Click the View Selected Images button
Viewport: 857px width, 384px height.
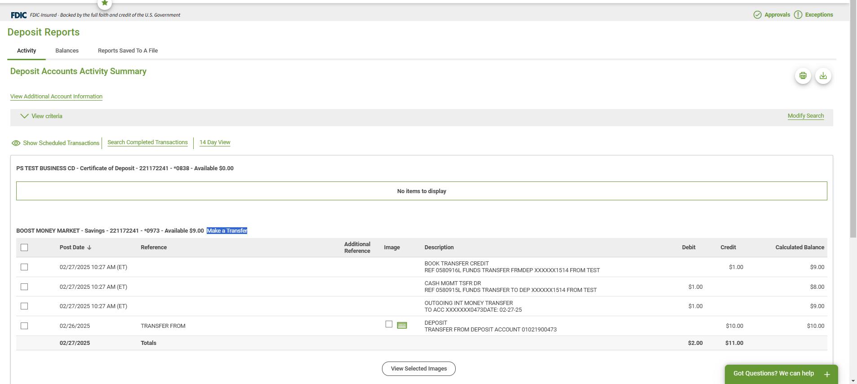coord(418,369)
